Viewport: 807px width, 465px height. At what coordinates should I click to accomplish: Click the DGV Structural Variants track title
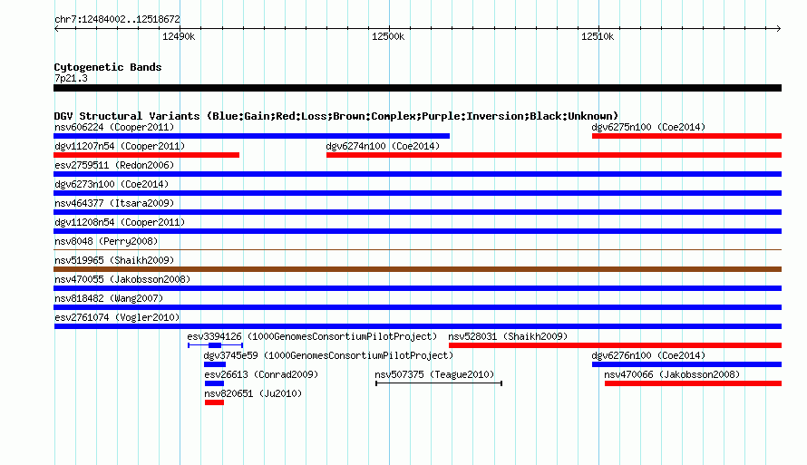(336, 116)
